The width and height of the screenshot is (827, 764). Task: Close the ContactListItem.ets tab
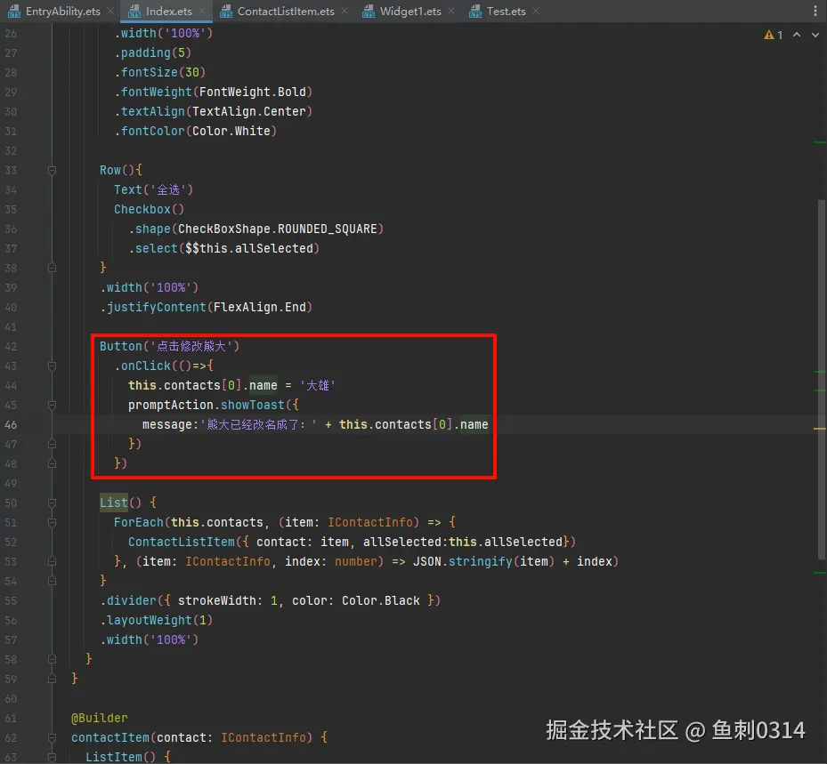tap(345, 11)
